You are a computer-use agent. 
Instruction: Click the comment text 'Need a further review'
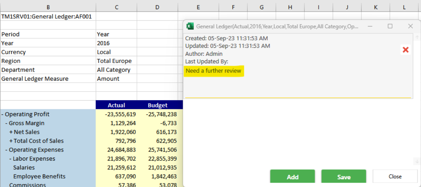coord(213,71)
